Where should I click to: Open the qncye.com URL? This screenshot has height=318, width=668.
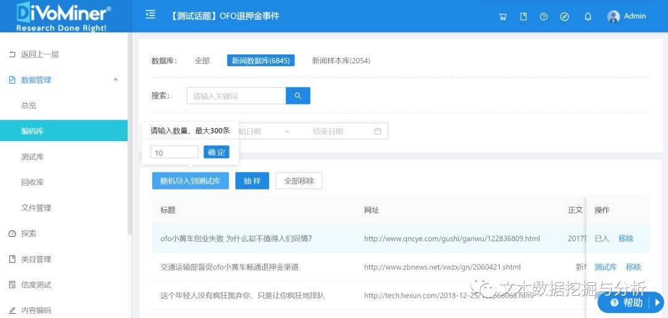click(x=452, y=239)
